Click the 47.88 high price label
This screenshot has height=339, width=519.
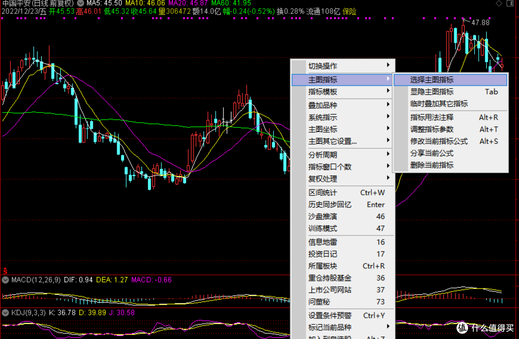[x=480, y=23]
